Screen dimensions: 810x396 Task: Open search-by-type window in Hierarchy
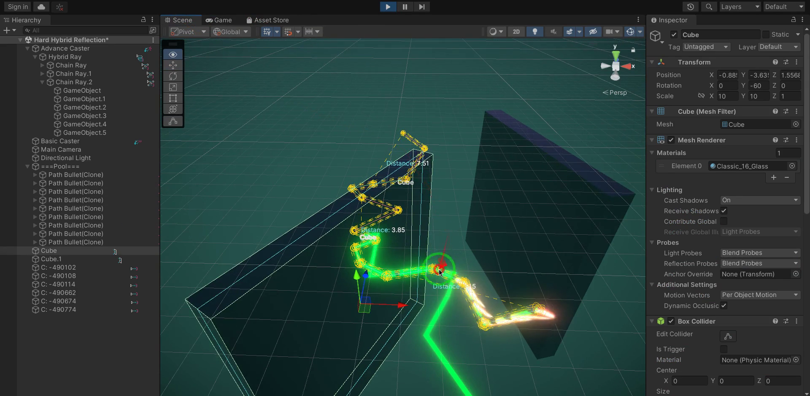coord(153,30)
